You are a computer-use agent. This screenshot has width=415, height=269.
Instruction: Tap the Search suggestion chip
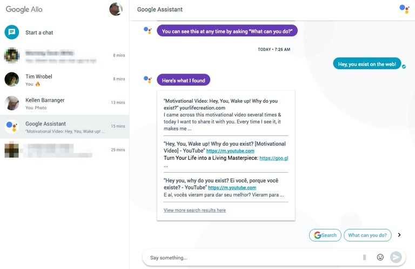coord(325,235)
